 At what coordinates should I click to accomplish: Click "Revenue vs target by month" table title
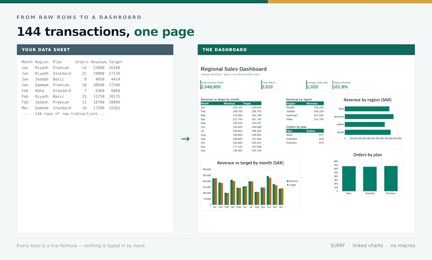pos(220,99)
